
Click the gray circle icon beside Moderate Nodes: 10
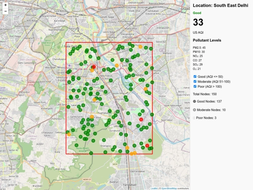click(194, 110)
